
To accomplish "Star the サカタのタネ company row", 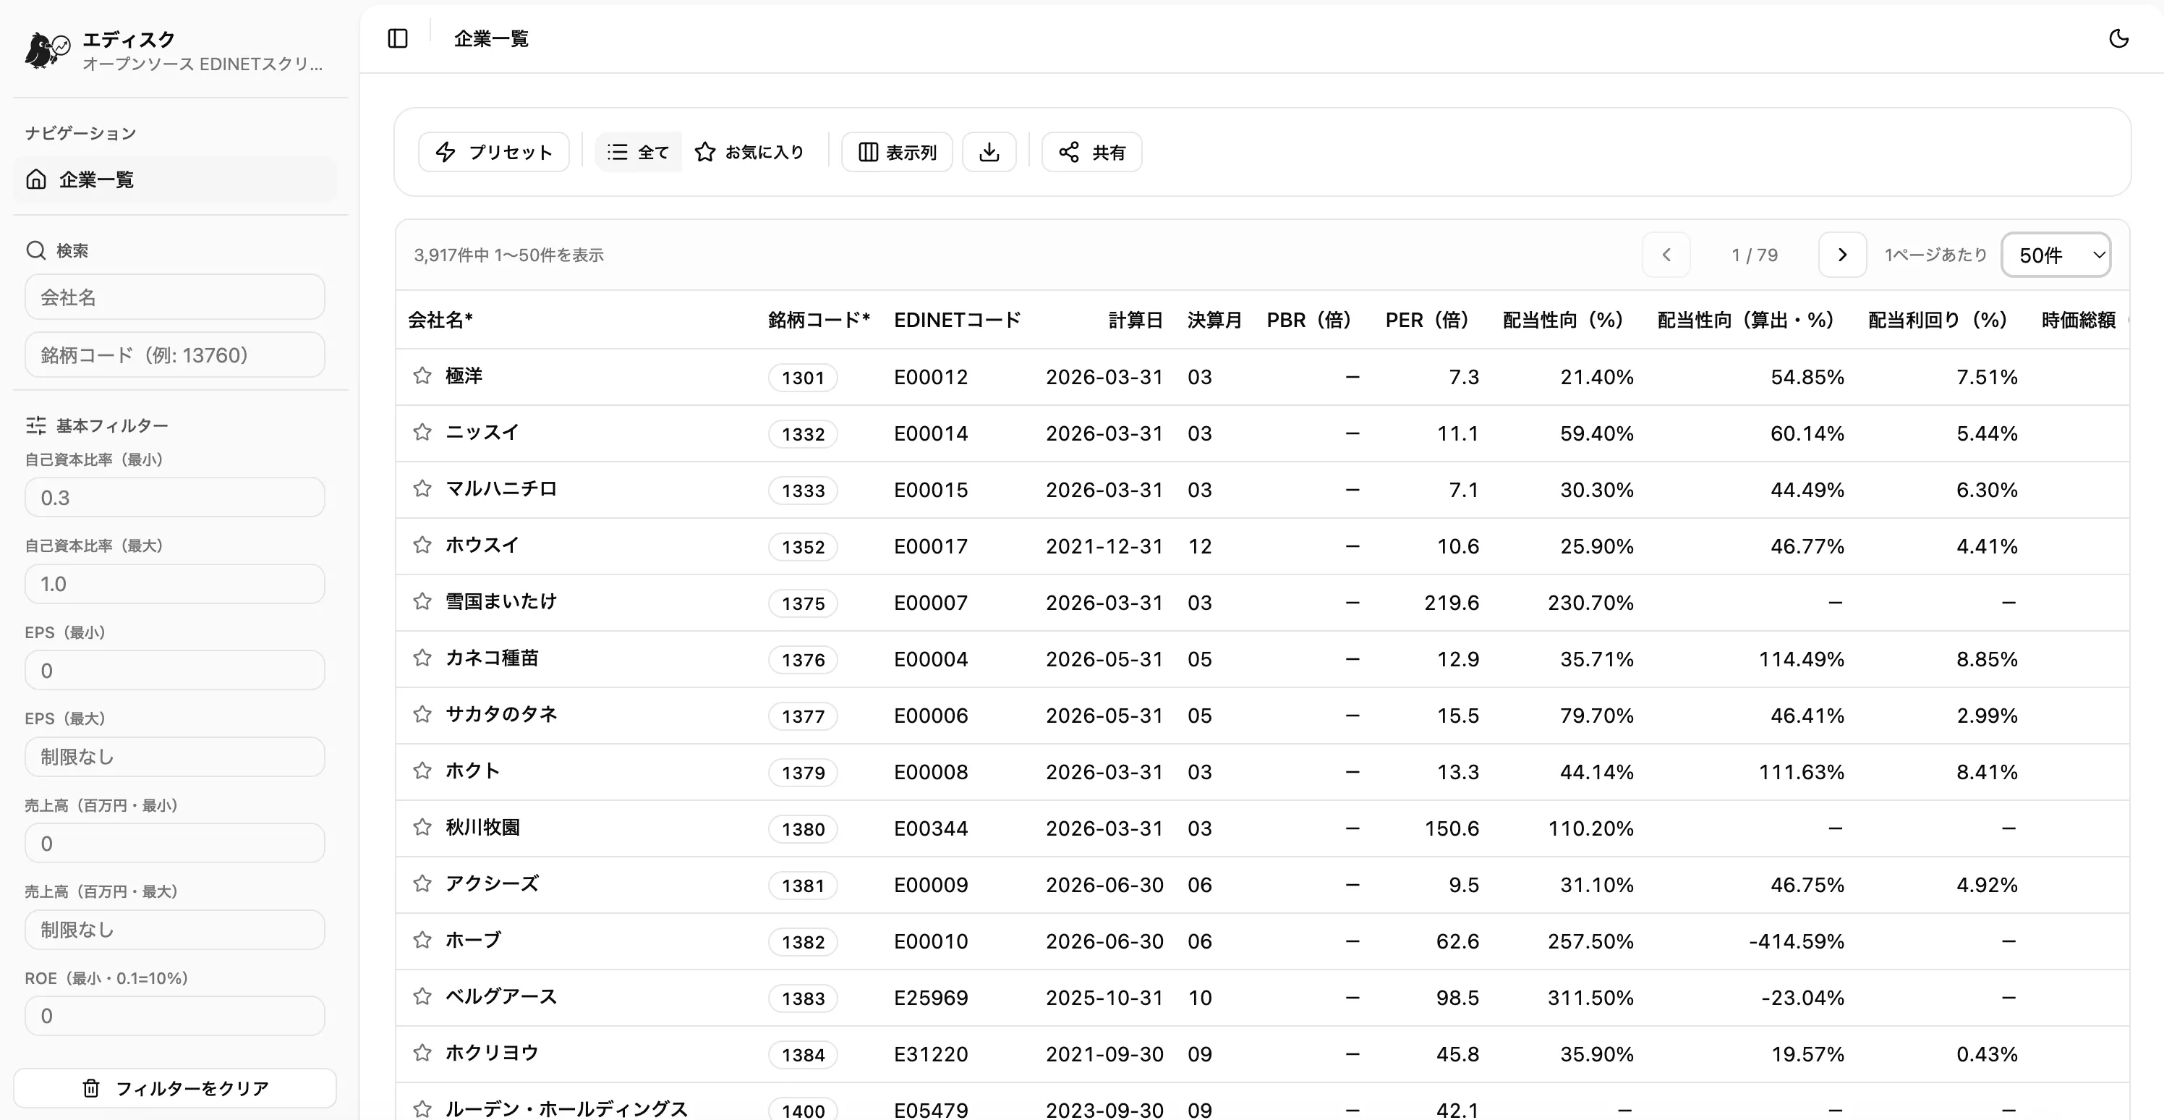I will (422, 714).
